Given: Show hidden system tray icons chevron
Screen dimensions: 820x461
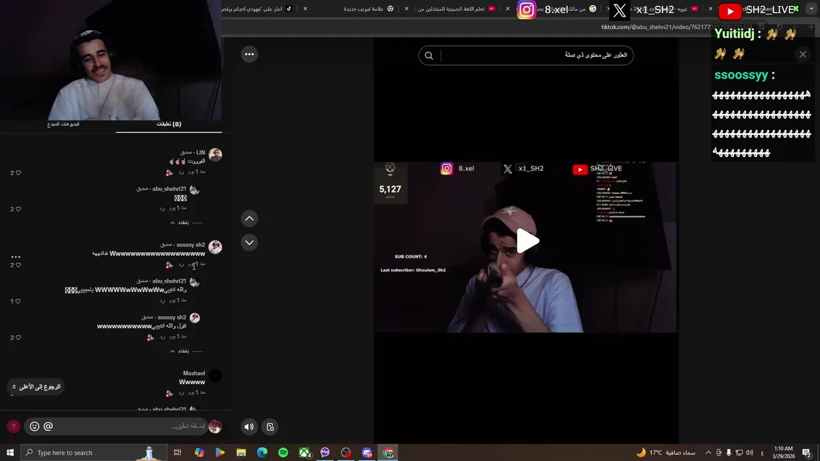Looking at the screenshot, I should 708,453.
